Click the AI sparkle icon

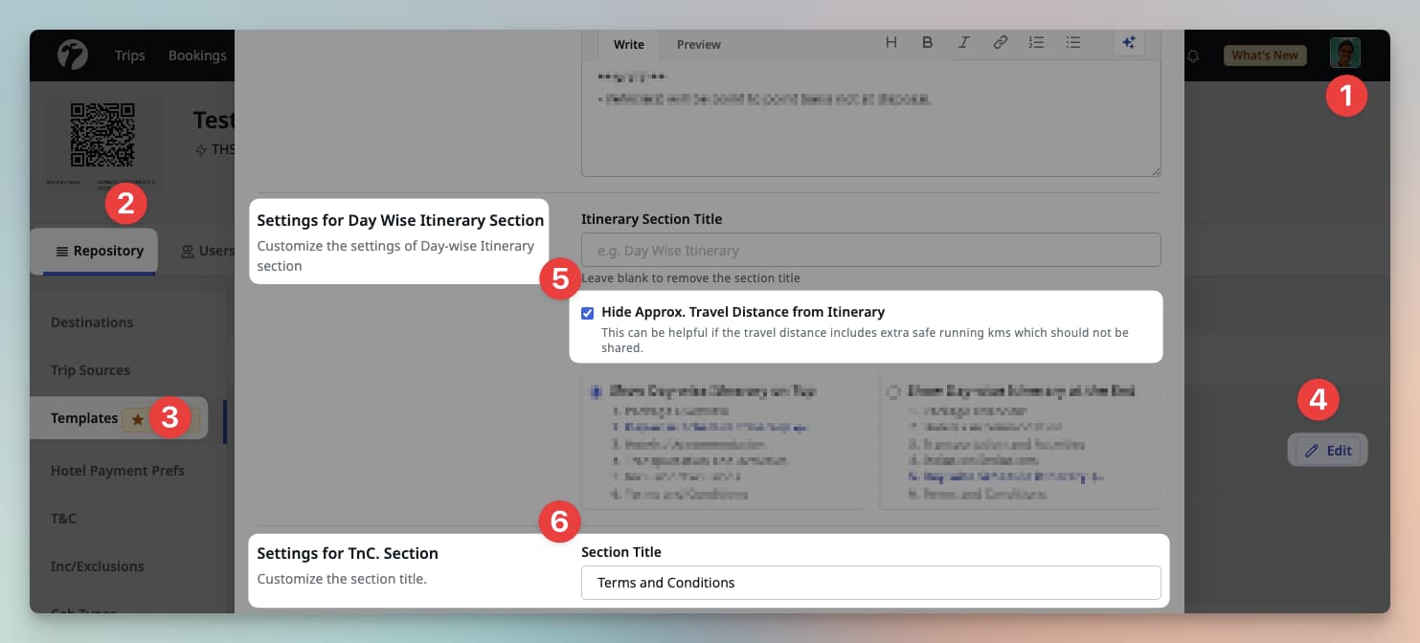pyautogui.click(x=1129, y=43)
